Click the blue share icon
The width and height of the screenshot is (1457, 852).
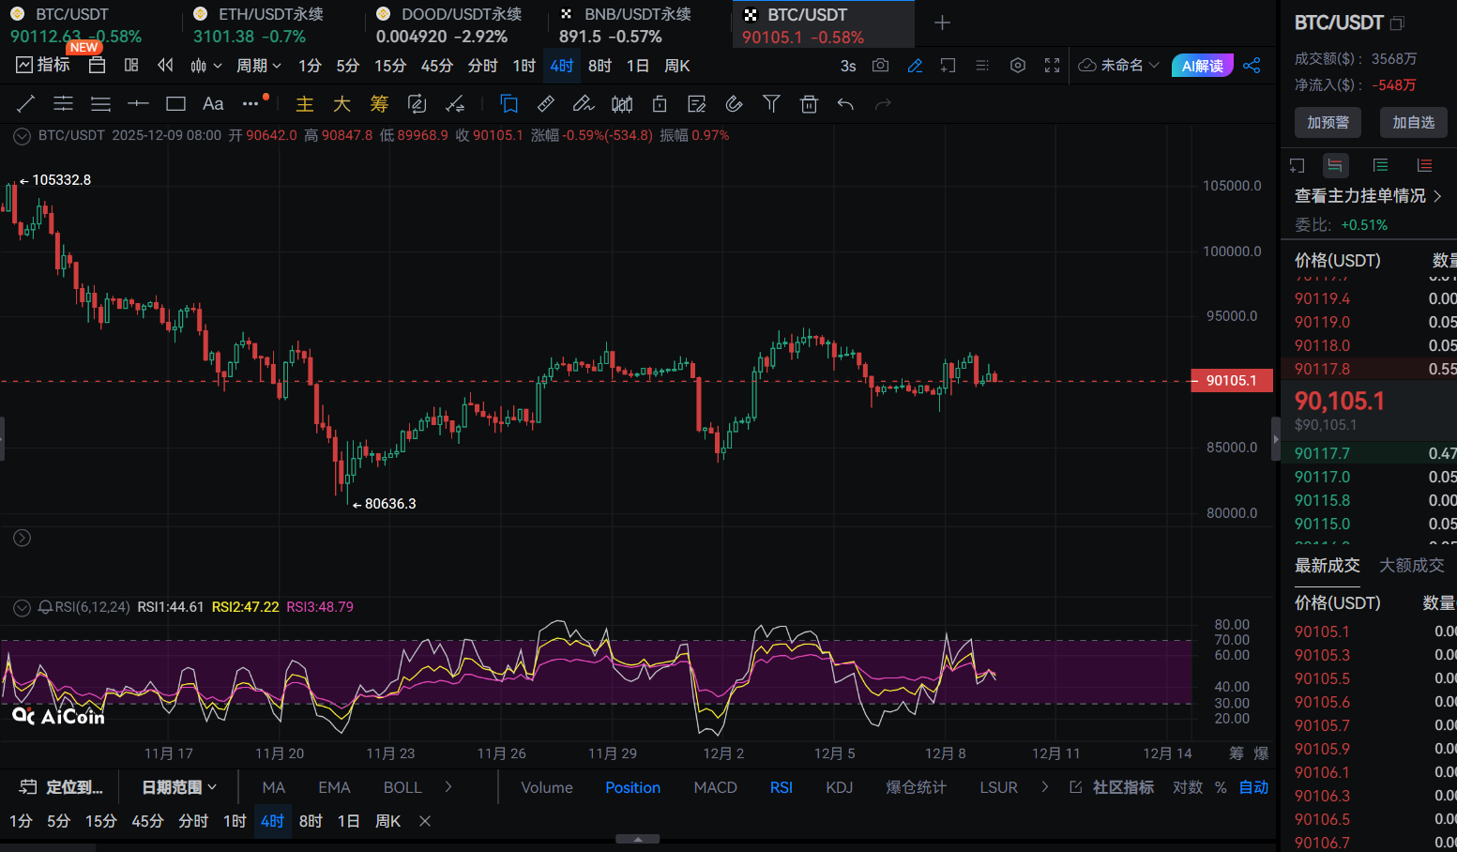[x=1252, y=66]
